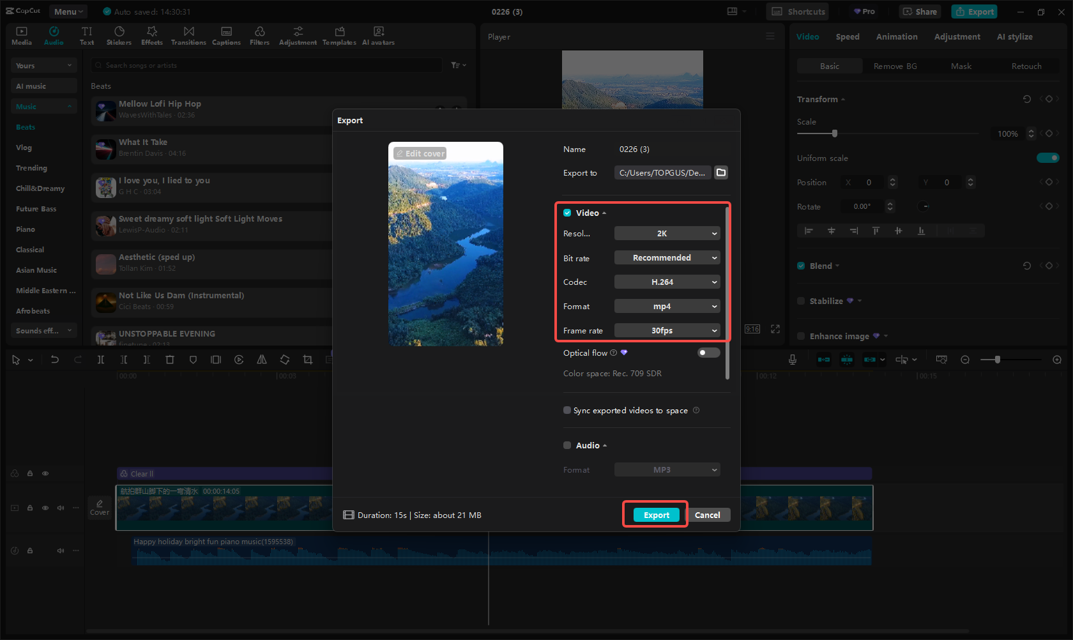This screenshot has height=640, width=1073.
Task: Zoom out the timeline with the magnifier icon
Action: (x=964, y=360)
